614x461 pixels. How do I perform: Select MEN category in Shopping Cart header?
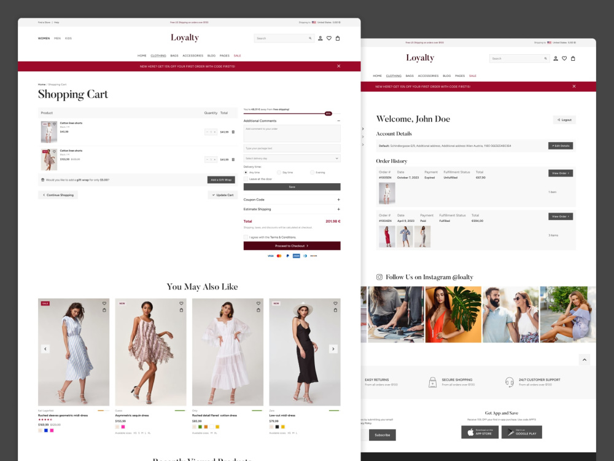click(57, 38)
